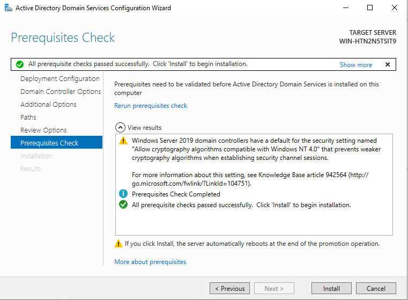Click 'All prerequisite checks passed' result row

pos(241,205)
